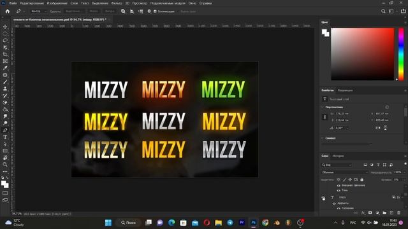The height and width of the screenshot is (229, 408).
Task: Select the Path Selection tool
Action: 5,144
